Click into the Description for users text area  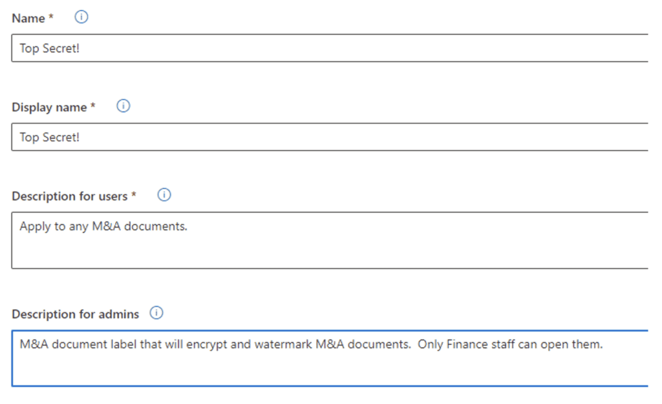point(330,240)
